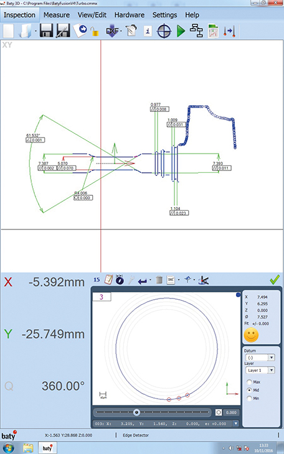
Task: Open the Measure menu
Action: click(57, 15)
